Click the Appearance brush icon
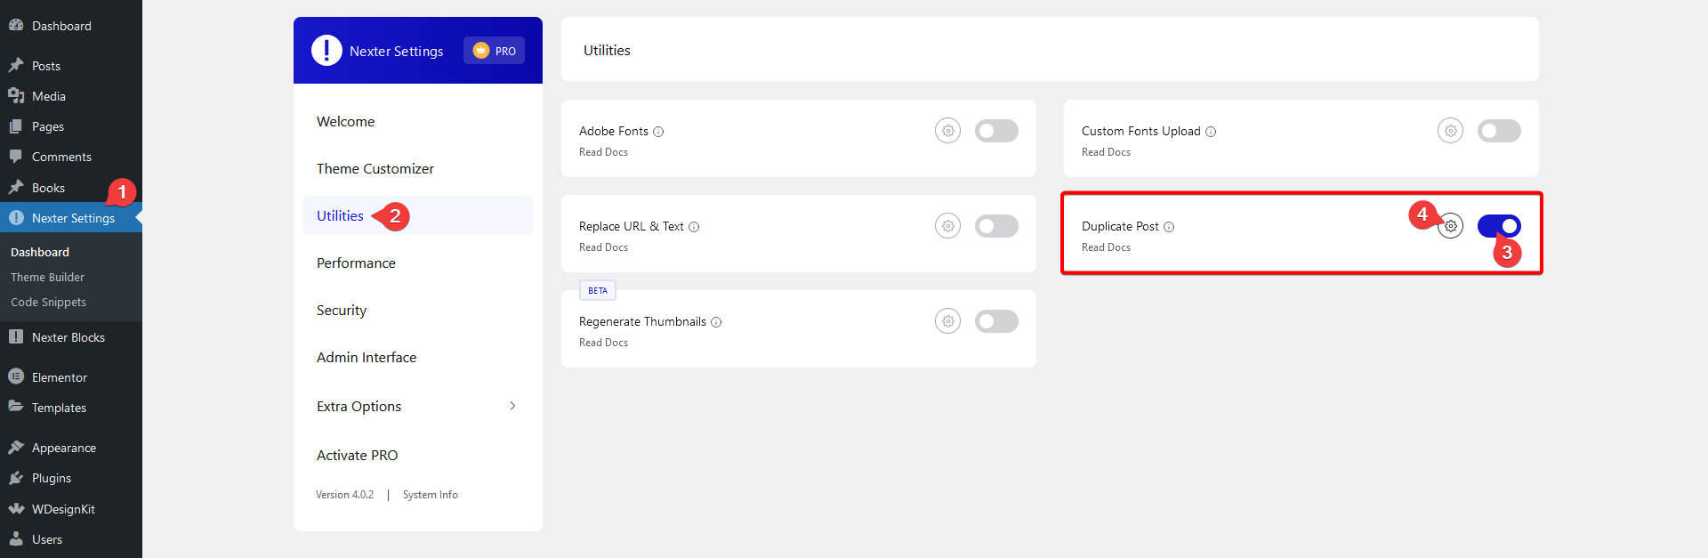1708x558 pixels. pyautogui.click(x=16, y=447)
